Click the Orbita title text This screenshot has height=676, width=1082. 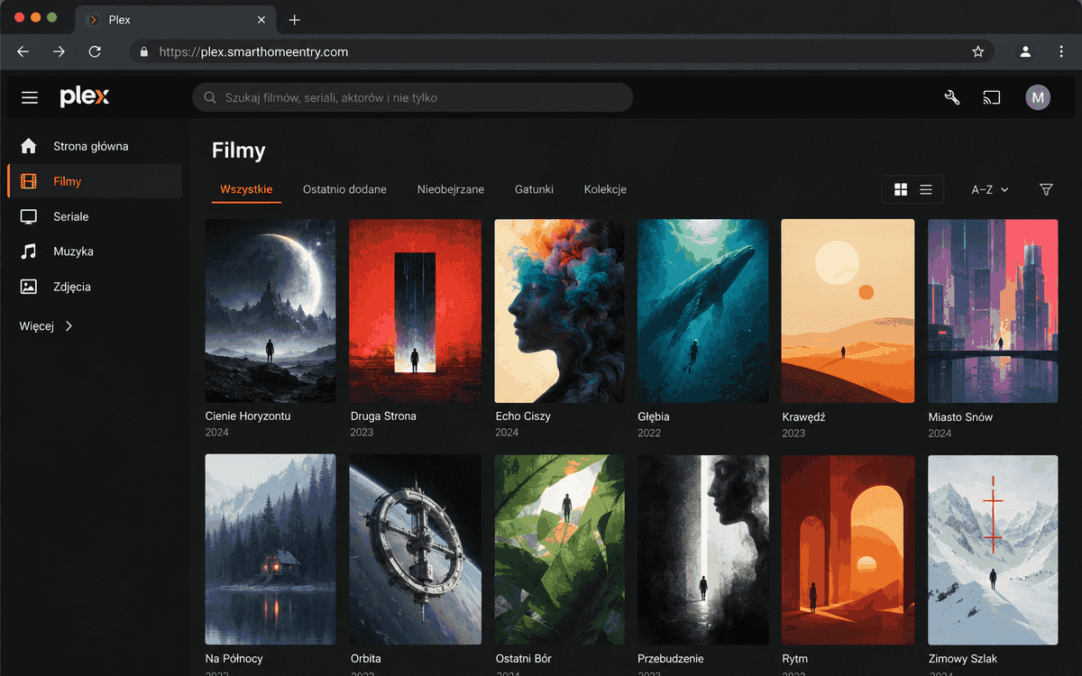366,659
